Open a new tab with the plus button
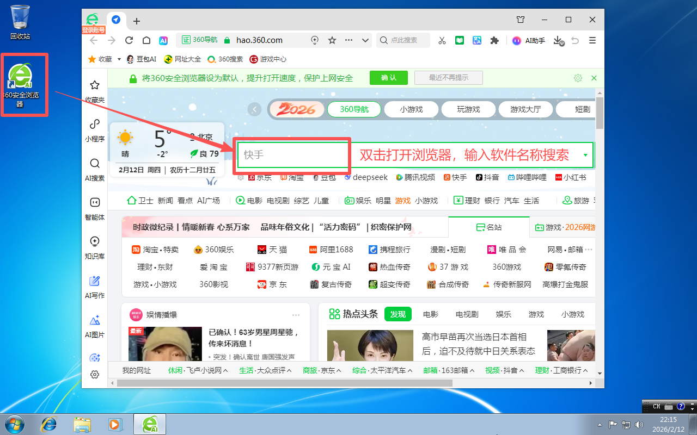The image size is (697, 435). click(x=137, y=21)
